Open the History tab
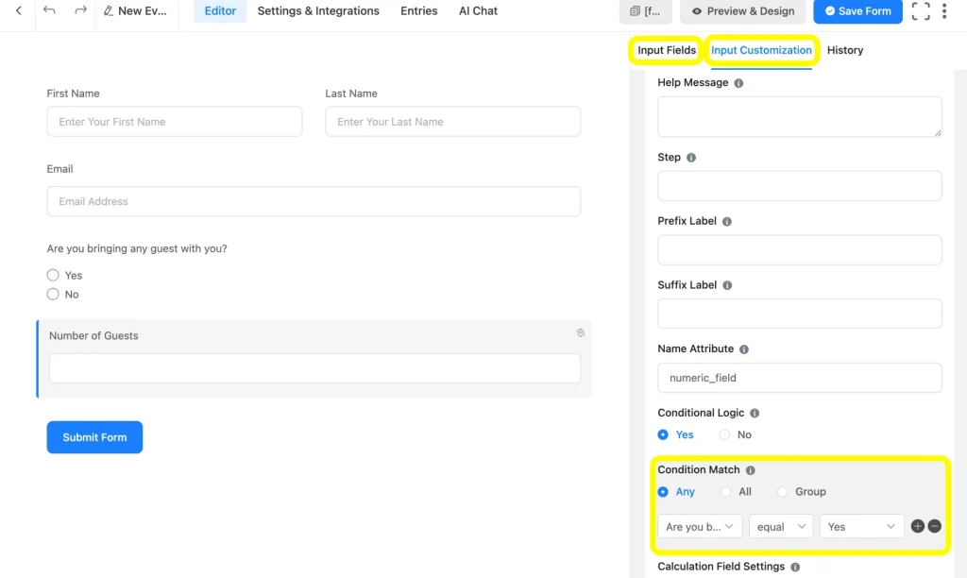The image size is (967, 578). point(845,50)
